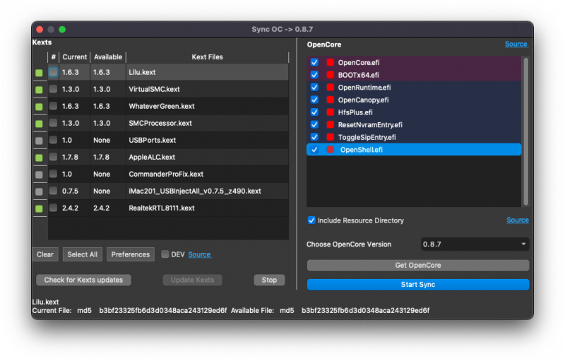This screenshot has width=565, height=361.
Task: Click the green status indicator for AppleALC.kext
Action: (39, 158)
